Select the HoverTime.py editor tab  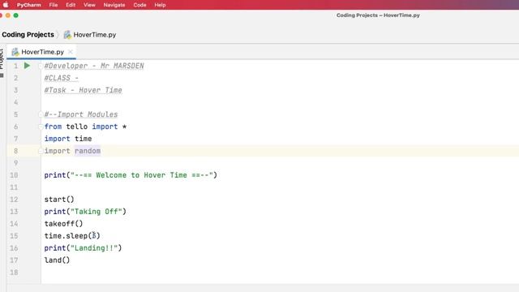pyautogui.click(x=42, y=52)
